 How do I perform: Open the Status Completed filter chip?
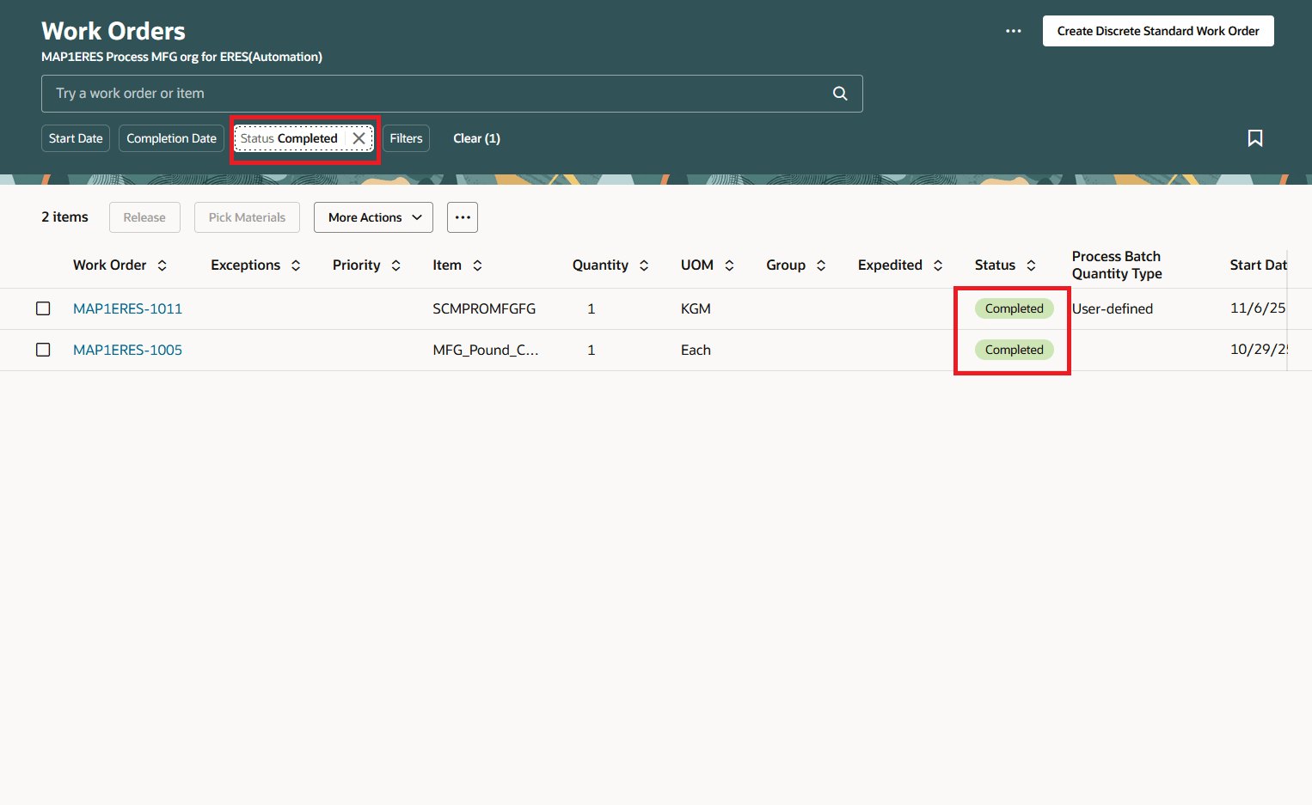pyautogui.click(x=289, y=138)
